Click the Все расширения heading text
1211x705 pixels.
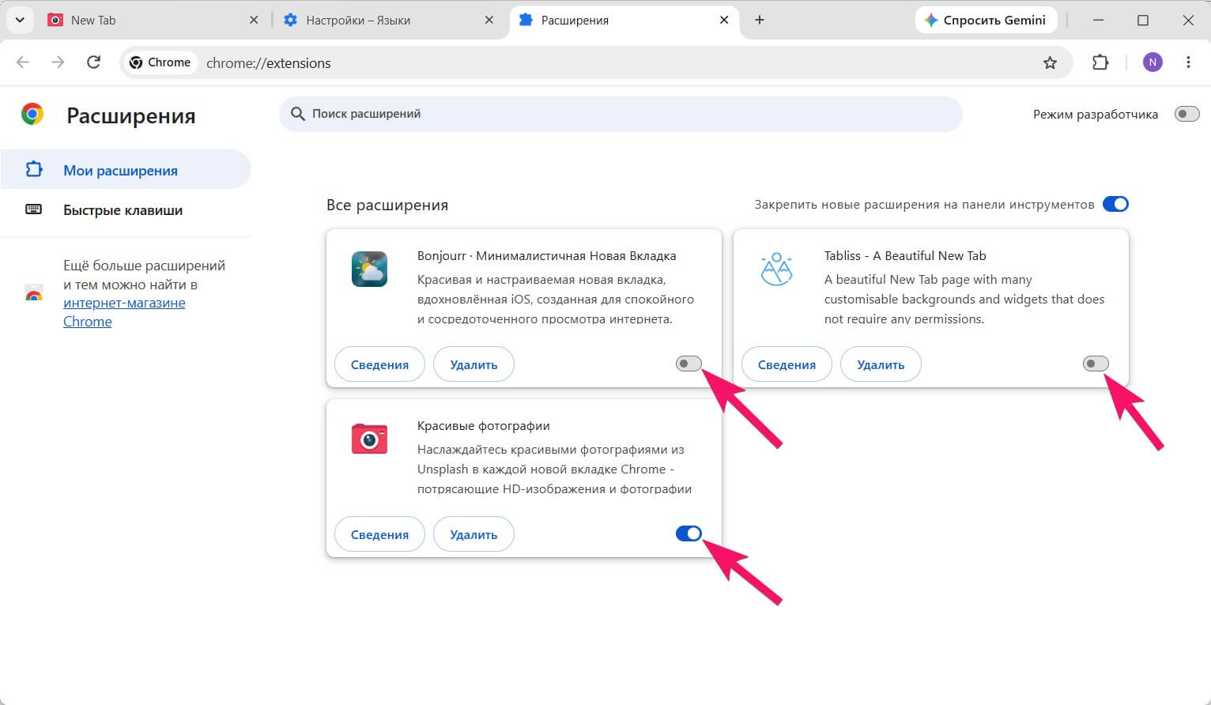pyautogui.click(x=387, y=205)
